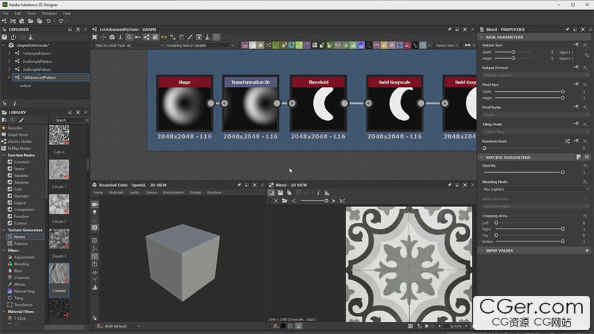Select the Transformation 2D node

250,103
